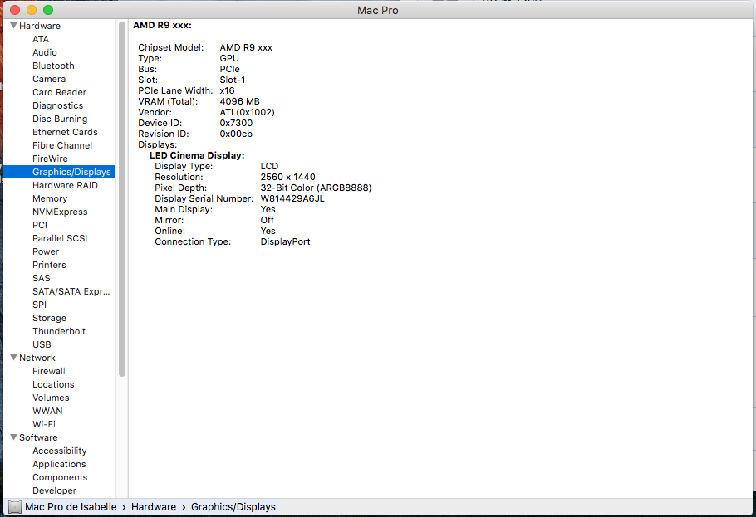The width and height of the screenshot is (756, 517).
Task: Show Power information
Action: coord(46,251)
